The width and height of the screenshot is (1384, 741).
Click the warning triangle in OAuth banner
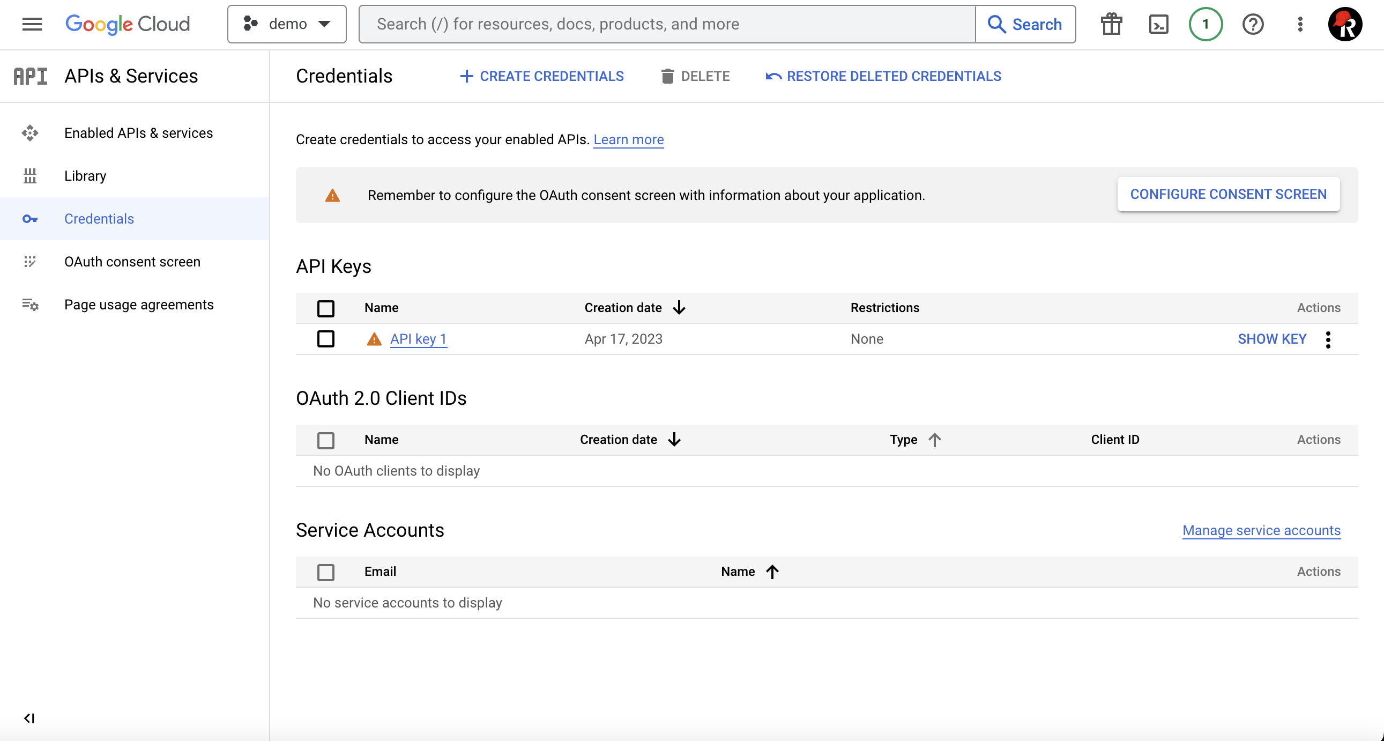point(332,195)
